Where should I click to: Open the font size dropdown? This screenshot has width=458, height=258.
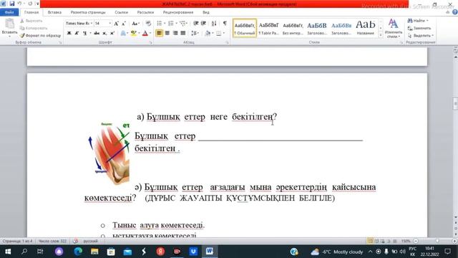(x=109, y=24)
